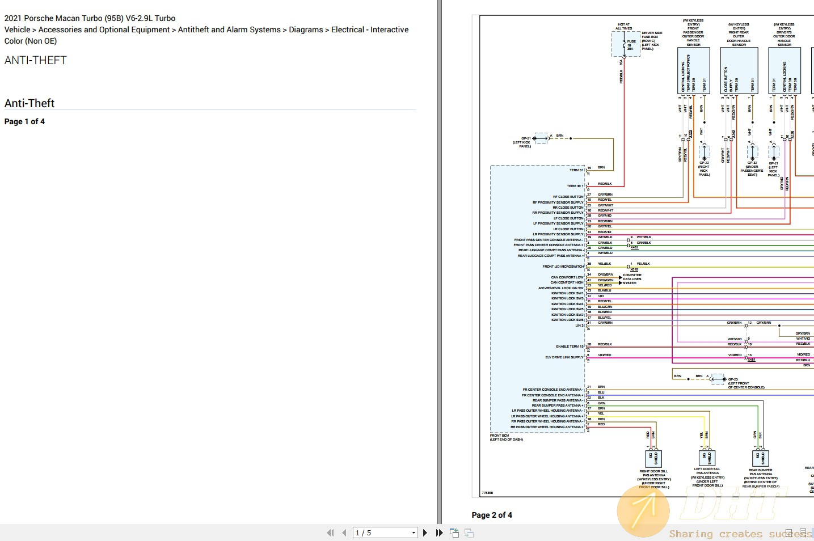This screenshot has width=814, height=541.
Task: Go to the first page using the rewind icon
Action: pyautogui.click(x=330, y=532)
